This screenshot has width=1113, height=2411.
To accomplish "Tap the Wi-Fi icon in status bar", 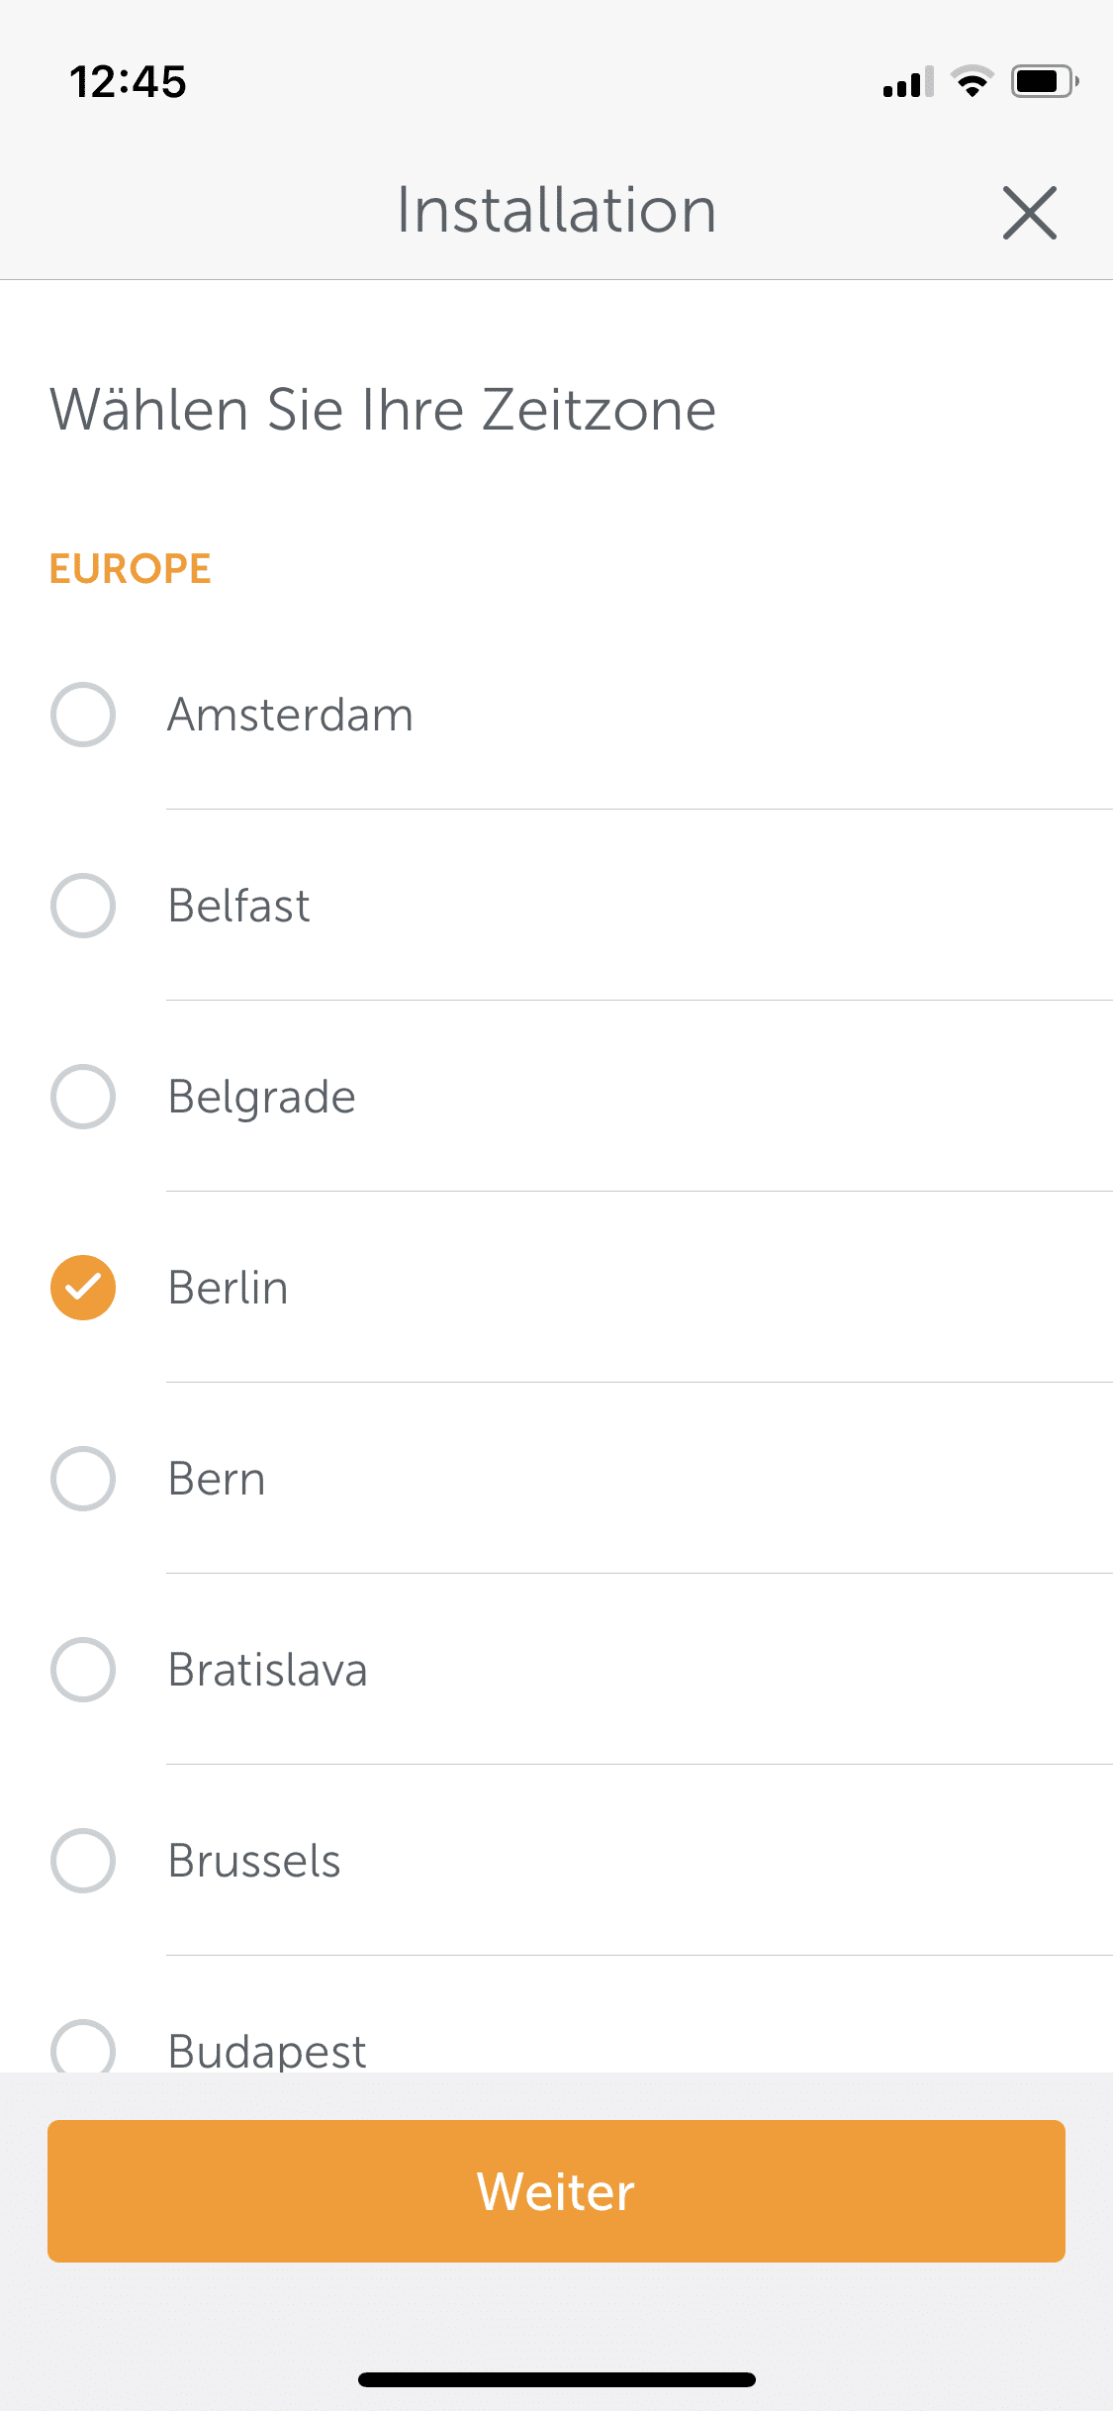I will 973,81.
